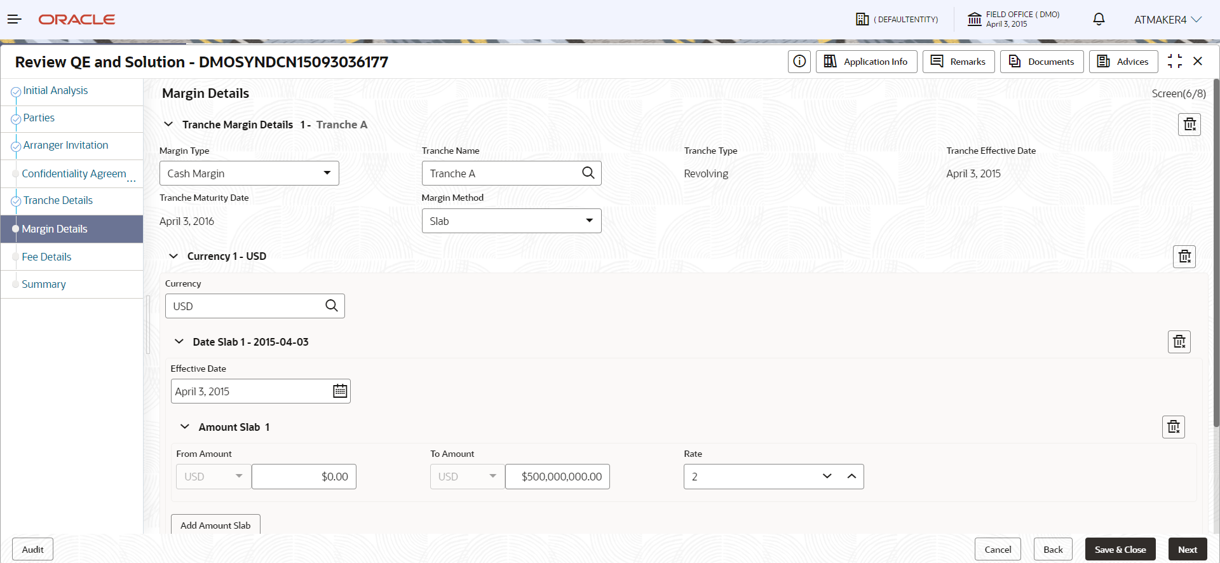The image size is (1220, 563).
Task: Click the Audit button
Action: pos(32,550)
